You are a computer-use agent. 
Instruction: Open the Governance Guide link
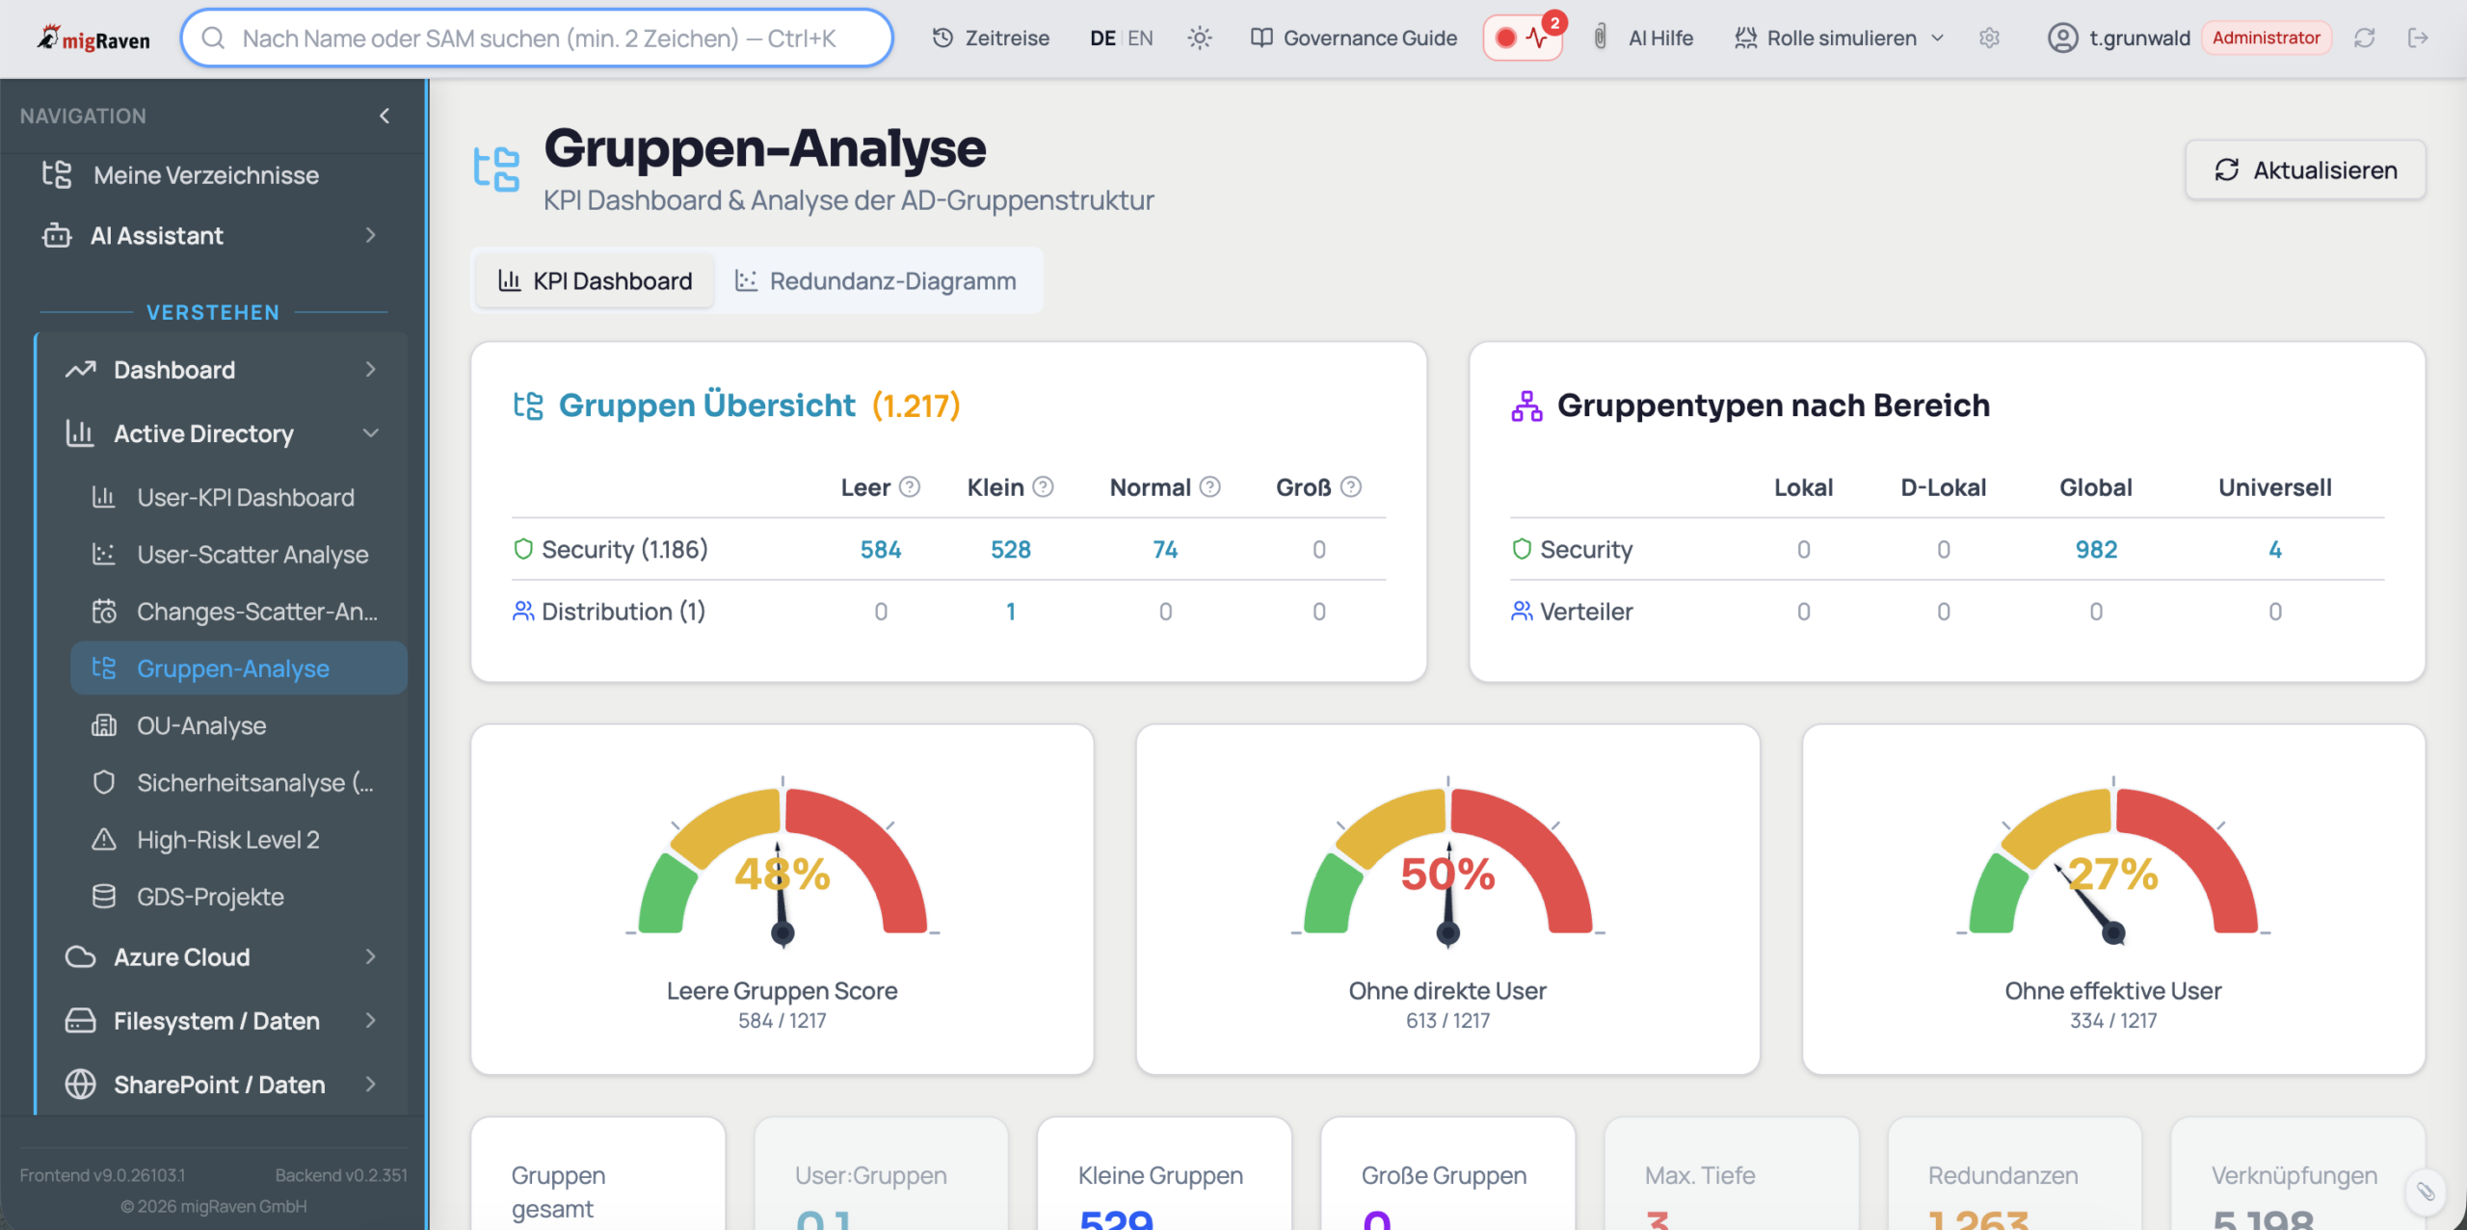point(1353,38)
